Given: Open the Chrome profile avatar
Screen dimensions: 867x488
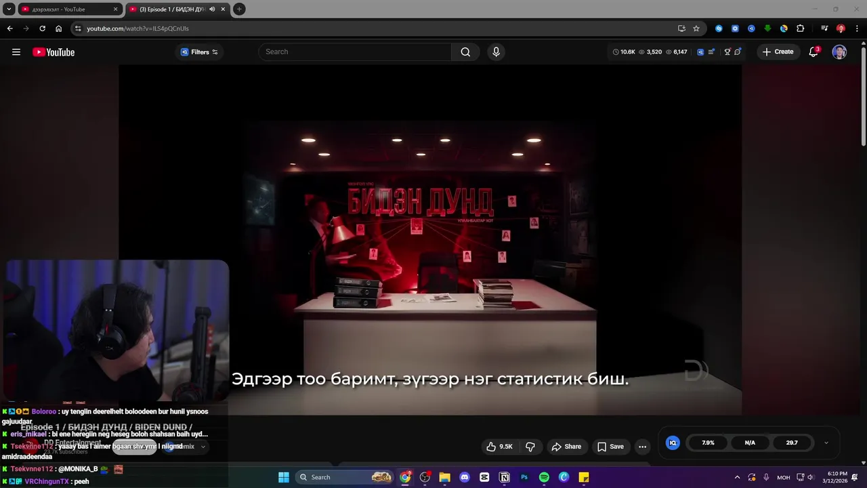Looking at the screenshot, I should pos(841,28).
